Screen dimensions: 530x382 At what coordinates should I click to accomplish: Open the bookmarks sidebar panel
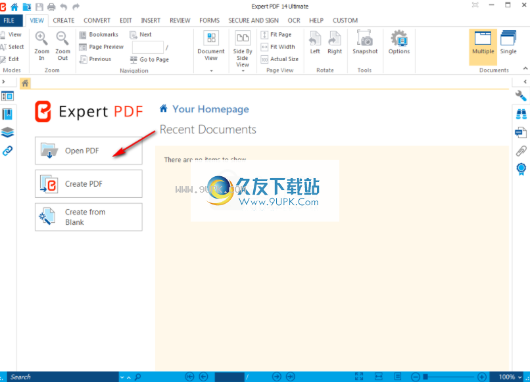7,114
